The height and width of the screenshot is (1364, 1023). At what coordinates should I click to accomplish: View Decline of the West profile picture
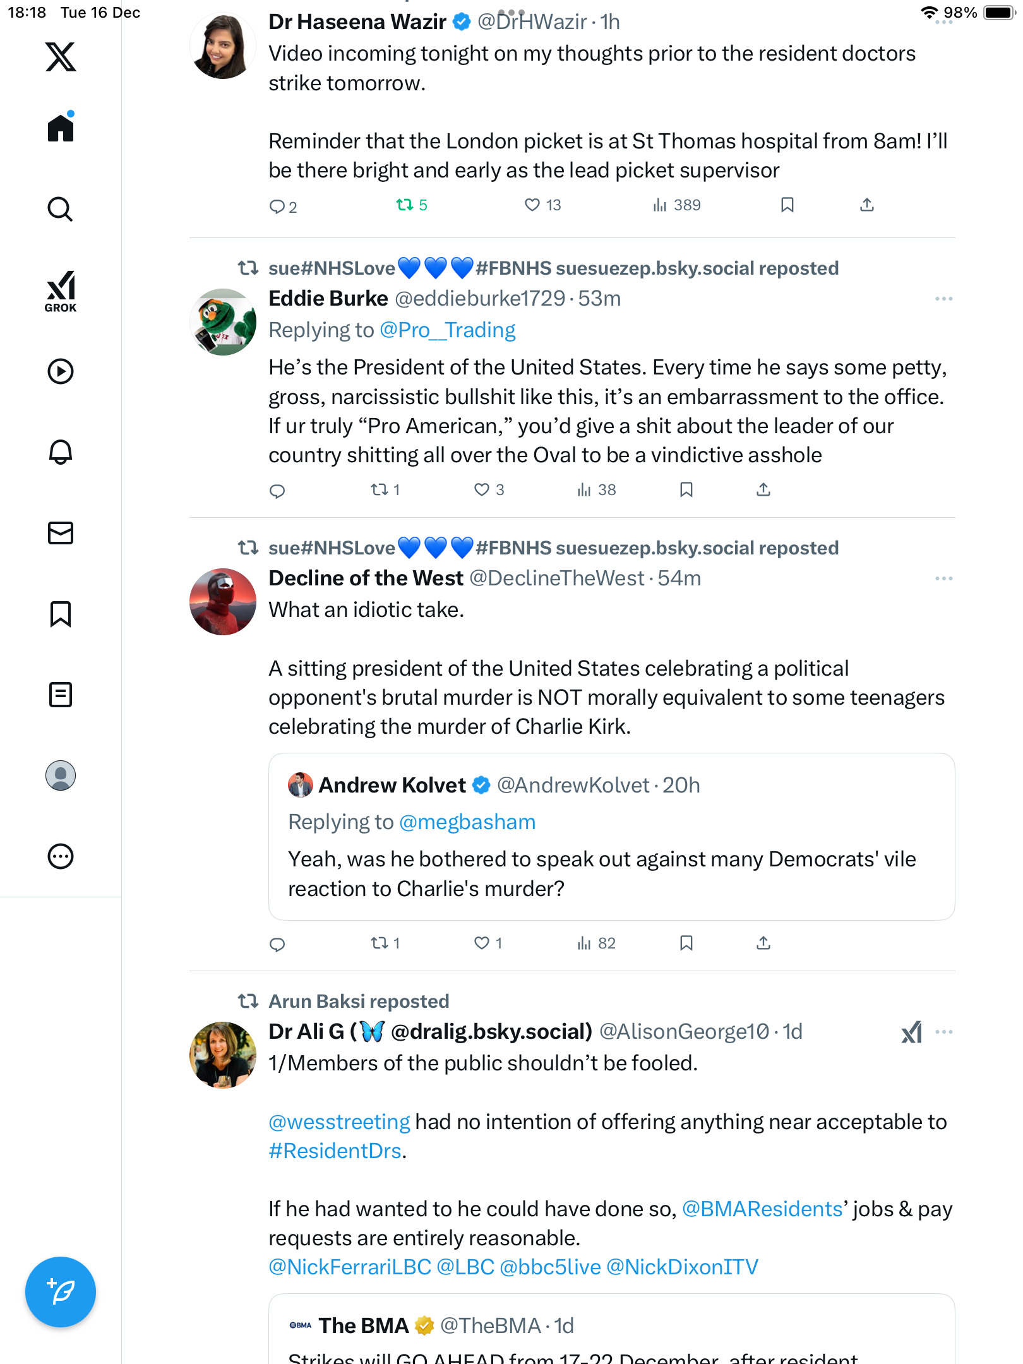[223, 602]
